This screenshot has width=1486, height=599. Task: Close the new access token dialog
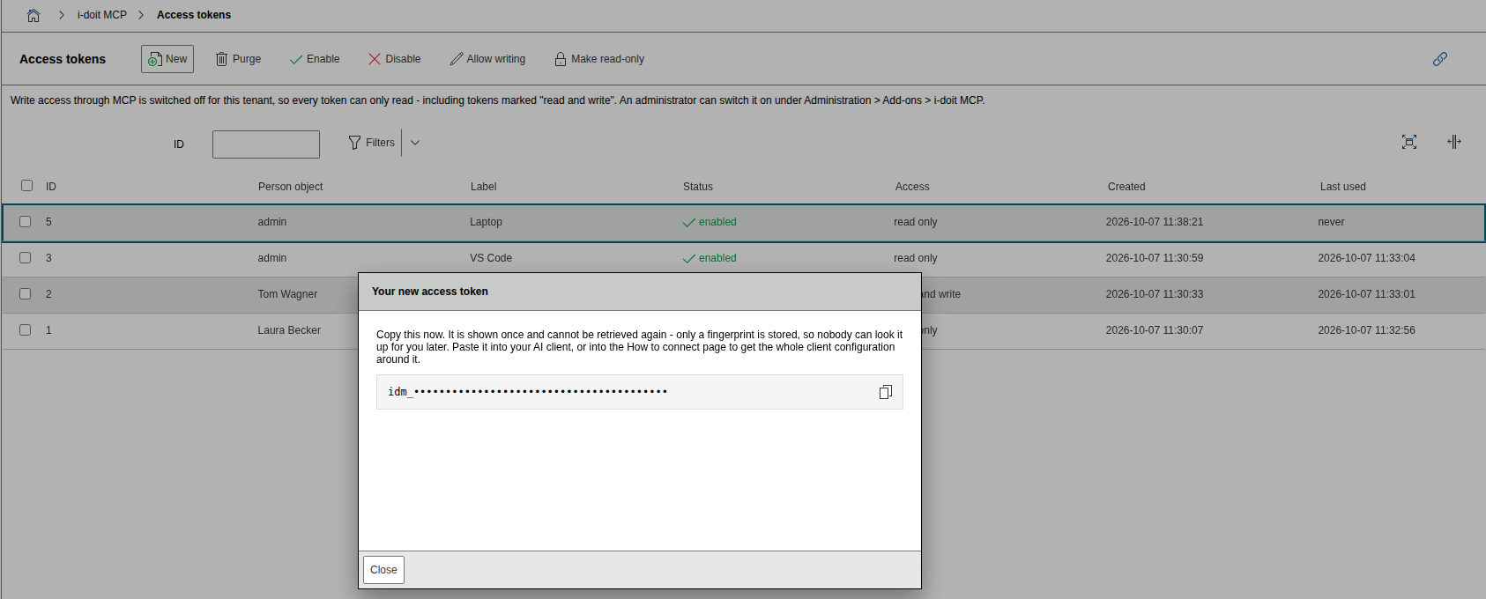tap(383, 570)
